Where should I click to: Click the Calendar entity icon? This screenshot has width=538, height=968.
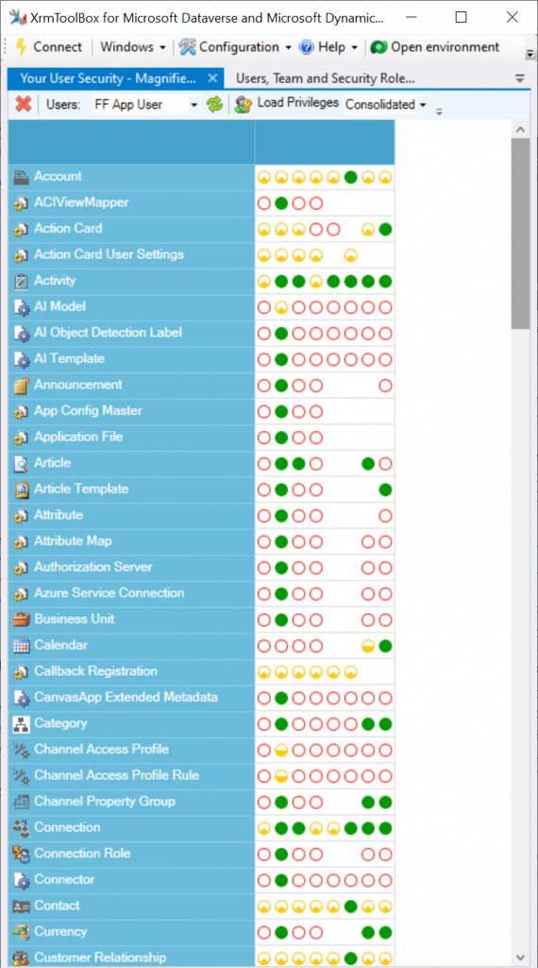point(22,645)
